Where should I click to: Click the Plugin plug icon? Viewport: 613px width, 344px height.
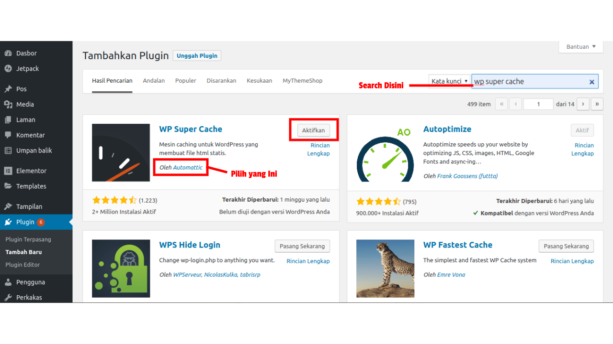[8, 222]
